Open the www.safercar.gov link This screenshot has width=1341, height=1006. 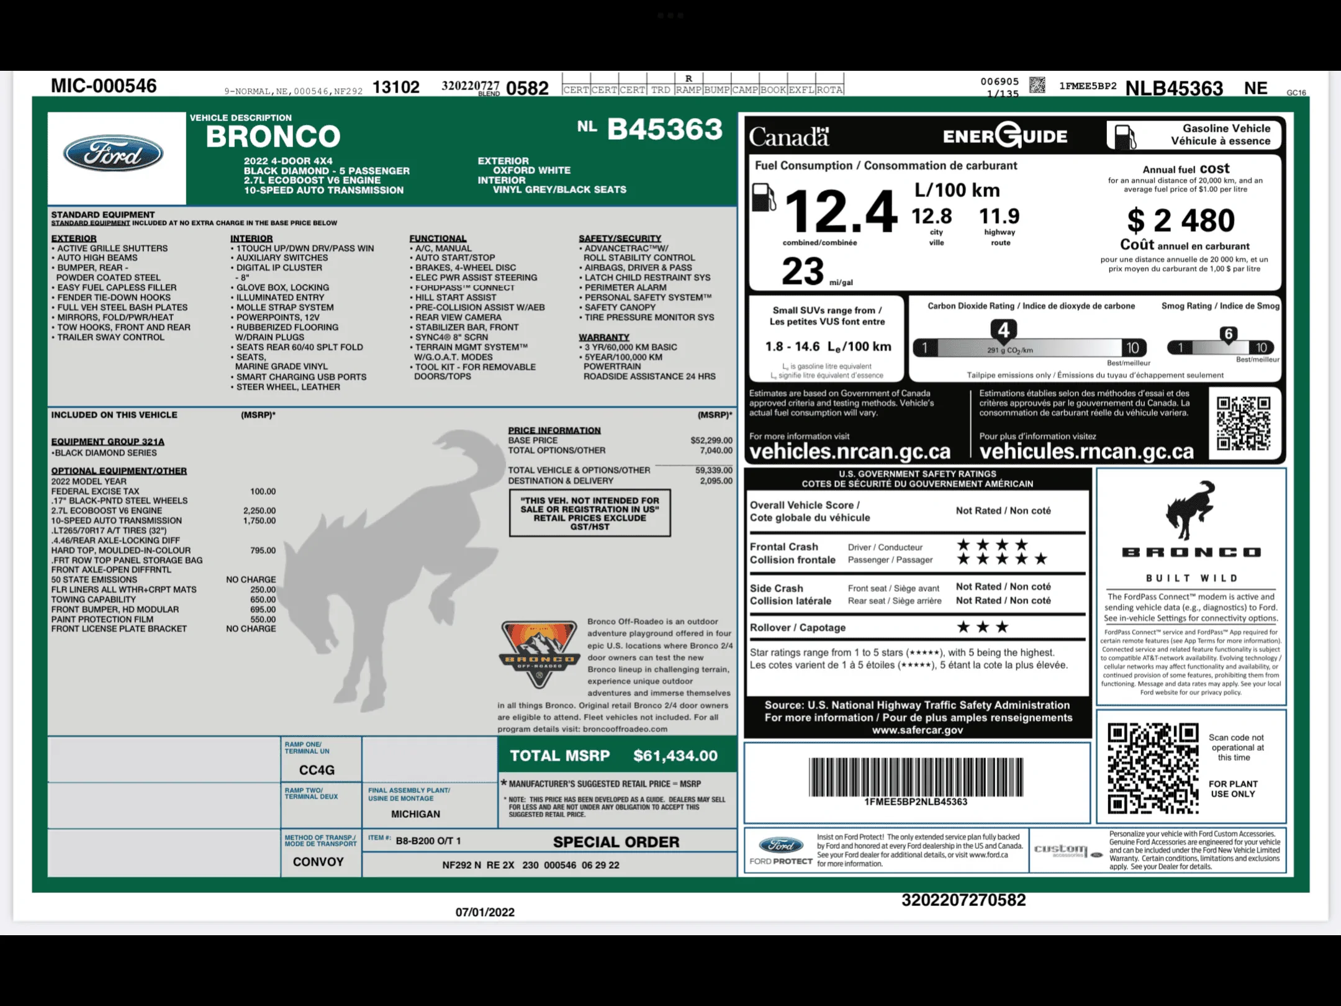(x=918, y=730)
